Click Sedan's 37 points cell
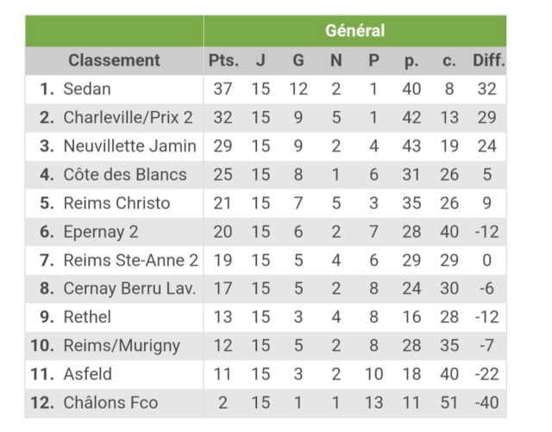Viewport: 552px width, 432px height. tap(223, 89)
